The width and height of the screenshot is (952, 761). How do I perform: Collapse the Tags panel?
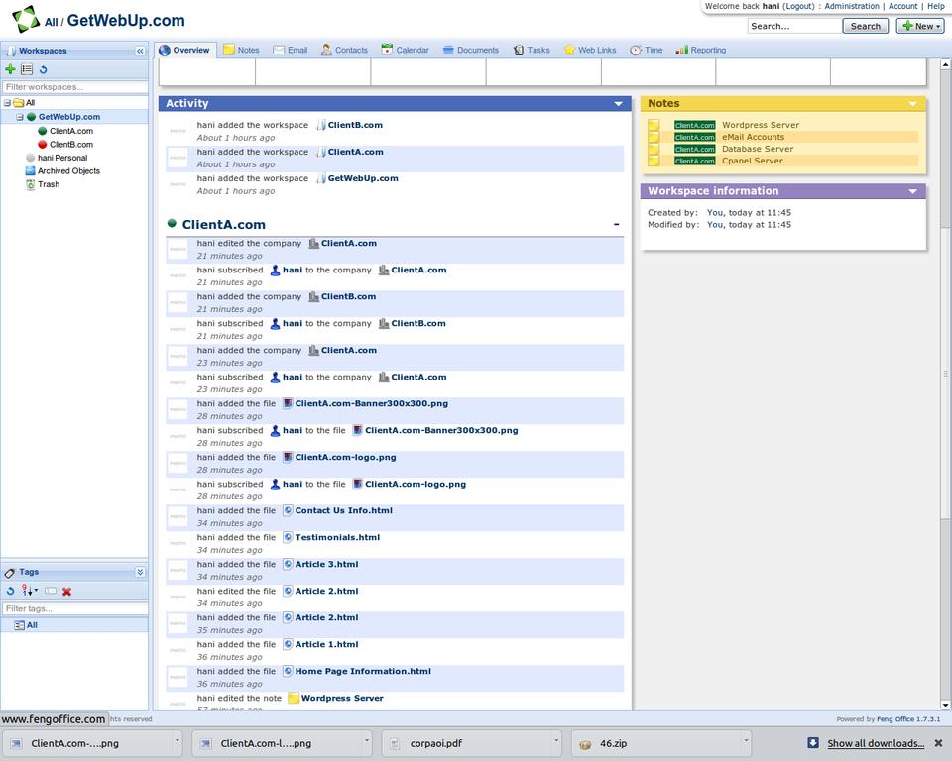(x=140, y=572)
